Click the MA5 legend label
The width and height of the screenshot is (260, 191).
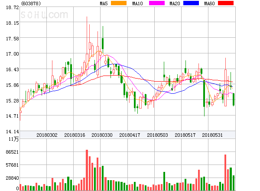[x=104, y=3]
